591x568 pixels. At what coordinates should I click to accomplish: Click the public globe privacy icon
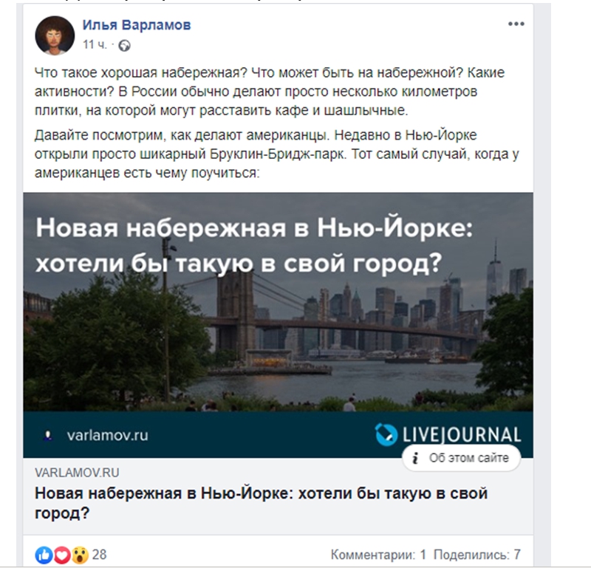click(124, 46)
